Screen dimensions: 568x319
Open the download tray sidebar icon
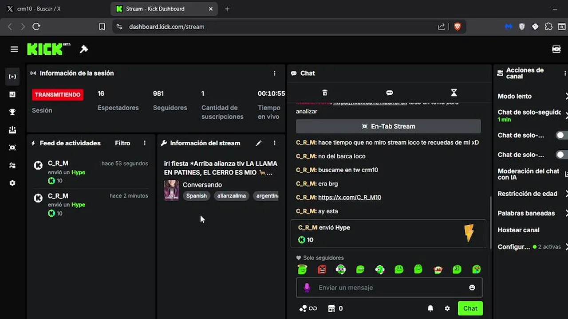(12, 130)
